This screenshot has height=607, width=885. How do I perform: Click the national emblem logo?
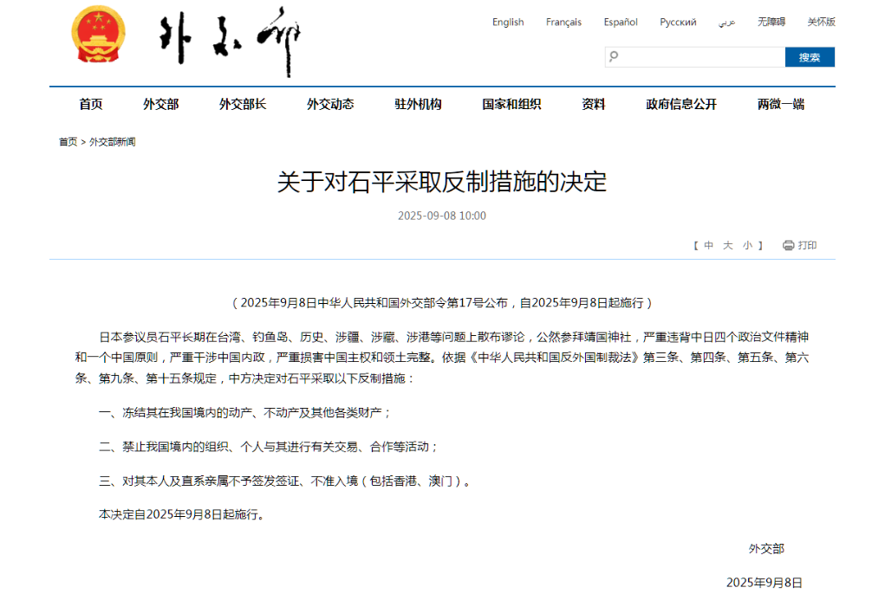tap(97, 35)
